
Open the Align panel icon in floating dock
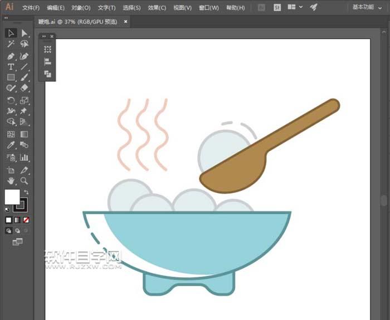47,62
